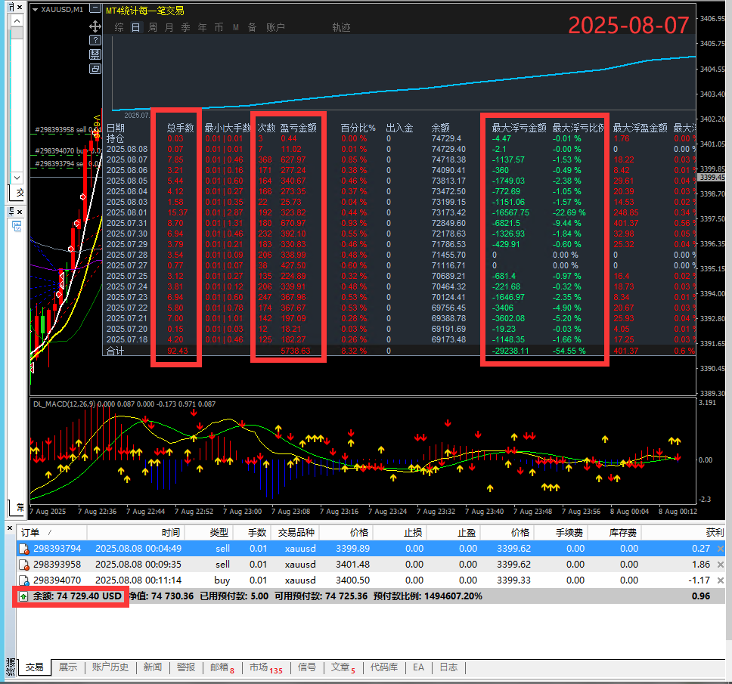Viewport: 732px width, 684px height.
Task: Click the 2025.08.01 date row
Action: (x=126, y=212)
